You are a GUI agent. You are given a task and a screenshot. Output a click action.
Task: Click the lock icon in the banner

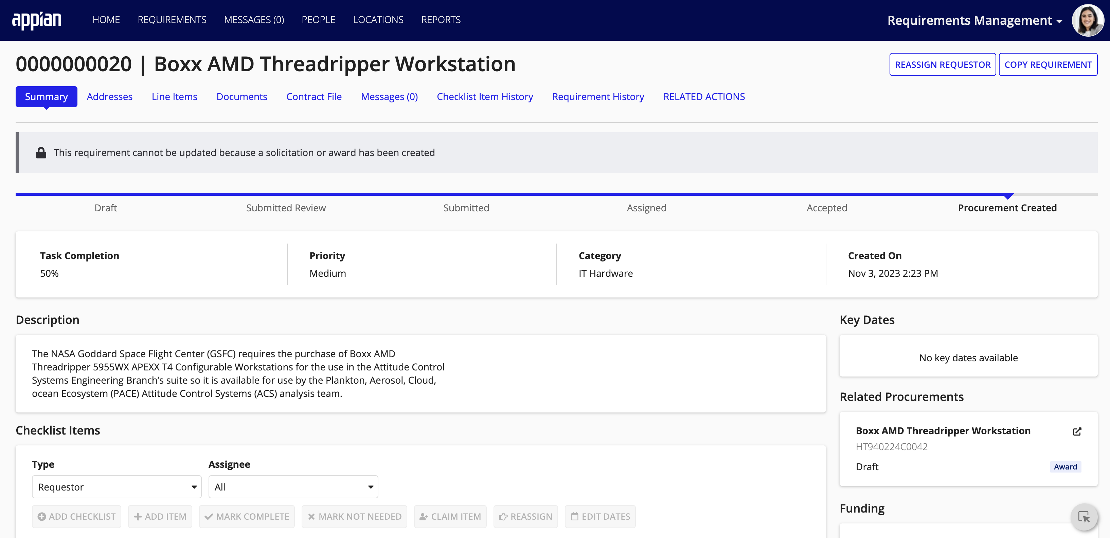pyautogui.click(x=41, y=153)
